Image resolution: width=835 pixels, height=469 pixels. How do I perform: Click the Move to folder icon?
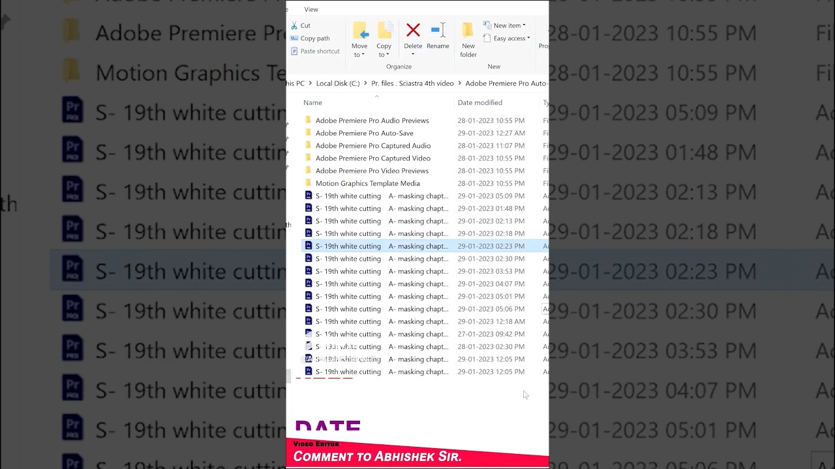pyautogui.click(x=360, y=31)
